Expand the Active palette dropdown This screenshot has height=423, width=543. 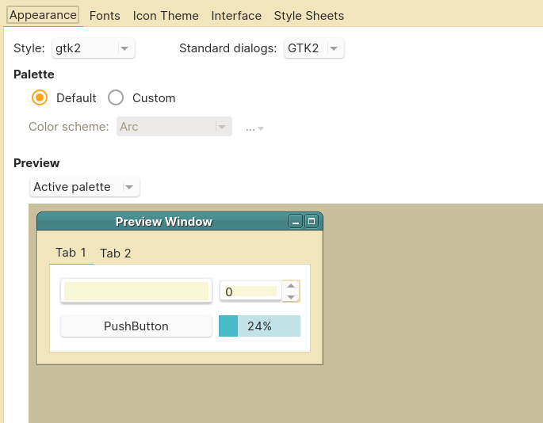(x=85, y=187)
